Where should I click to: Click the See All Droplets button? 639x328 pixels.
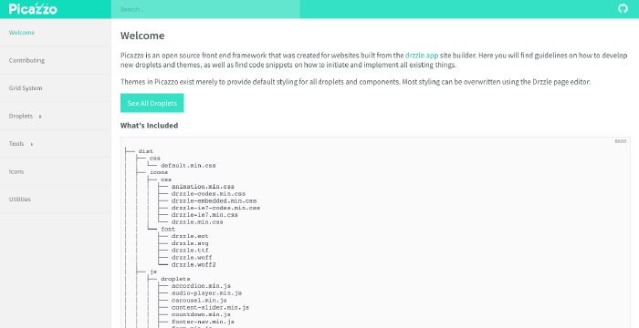[152, 103]
